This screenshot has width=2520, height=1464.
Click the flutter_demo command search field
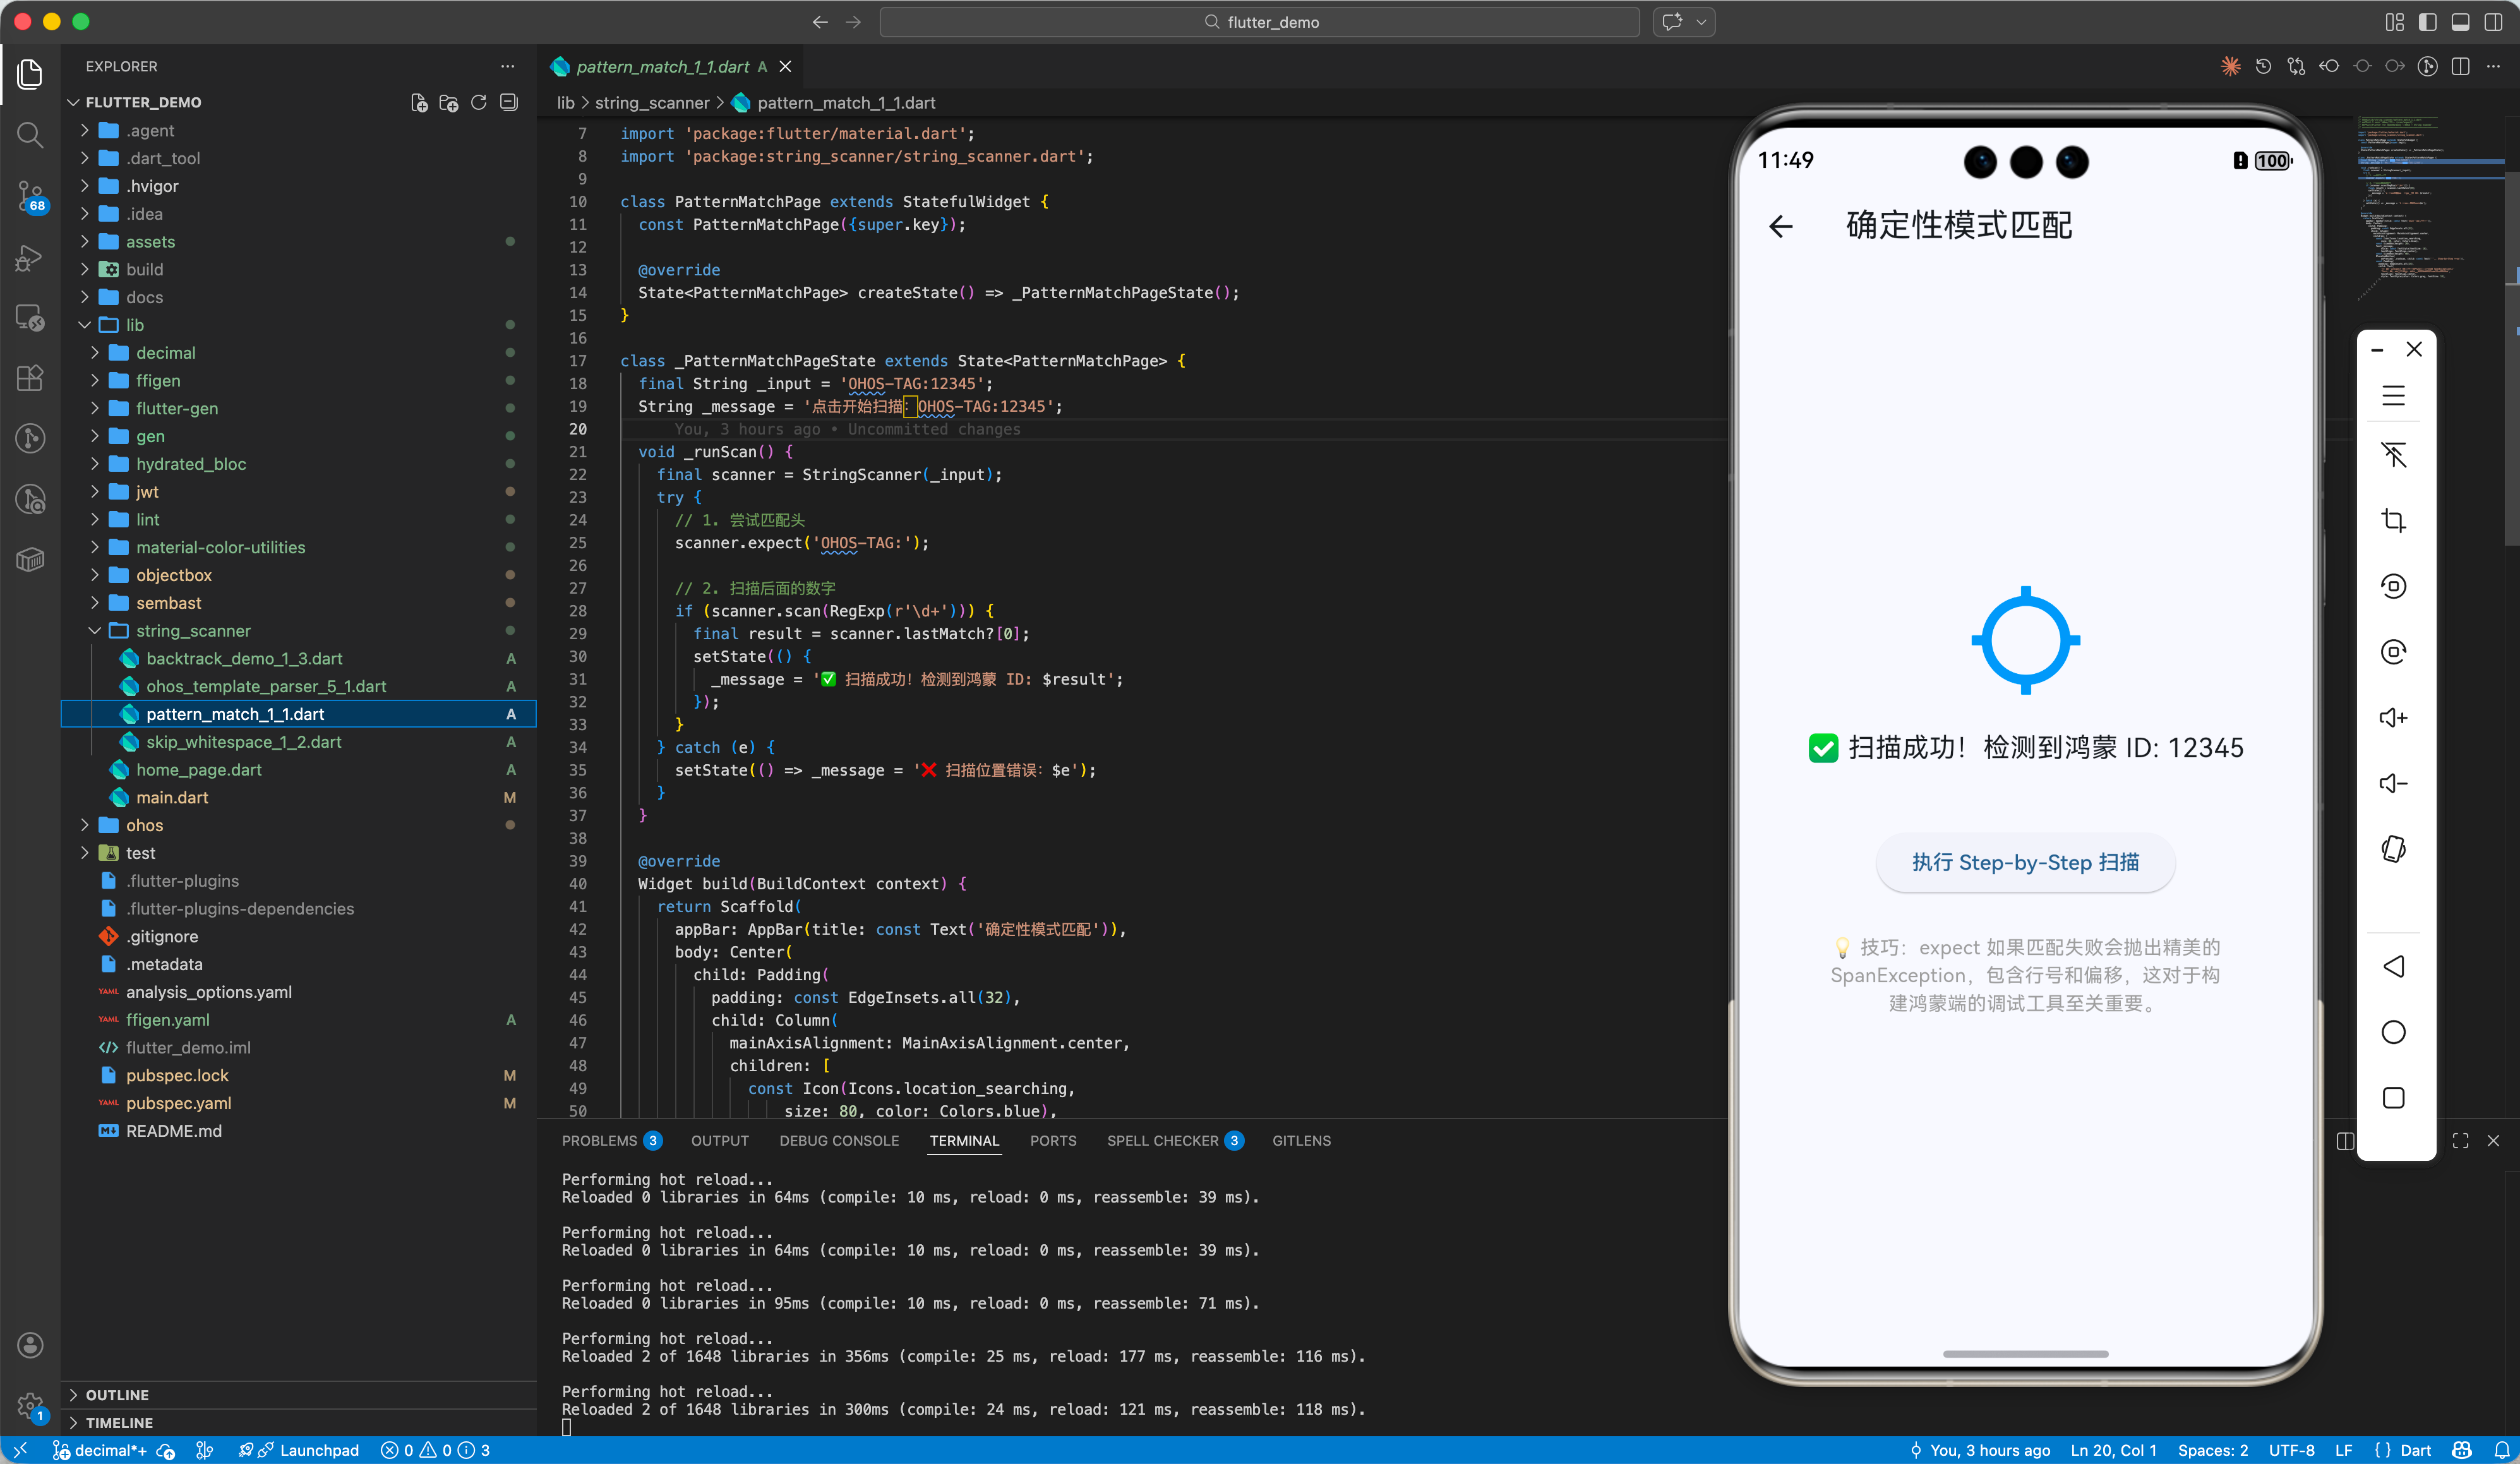tap(1259, 22)
